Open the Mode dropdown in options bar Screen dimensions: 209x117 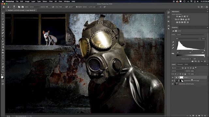pyautogui.click(x=34, y=7)
